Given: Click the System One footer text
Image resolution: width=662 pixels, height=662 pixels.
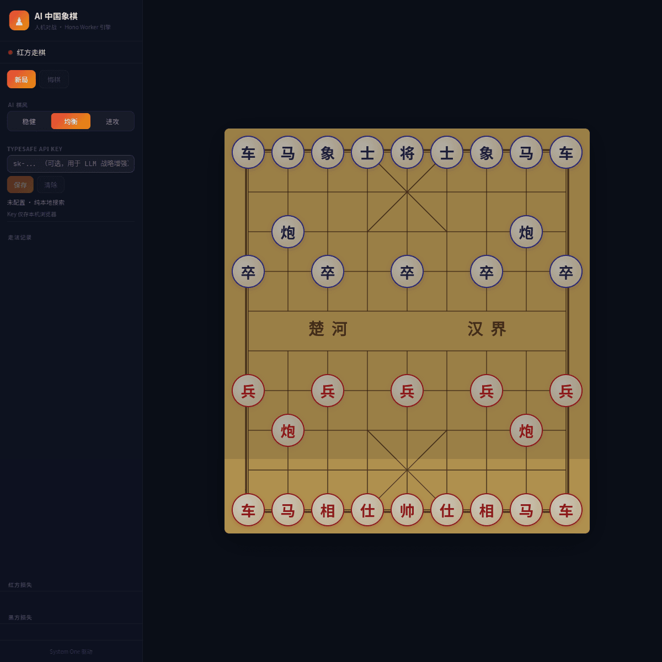Looking at the screenshot, I should click(71, 652).
